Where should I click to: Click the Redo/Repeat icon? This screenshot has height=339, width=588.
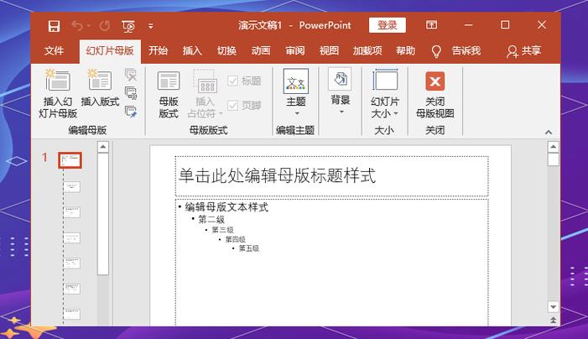click(105, 26)
